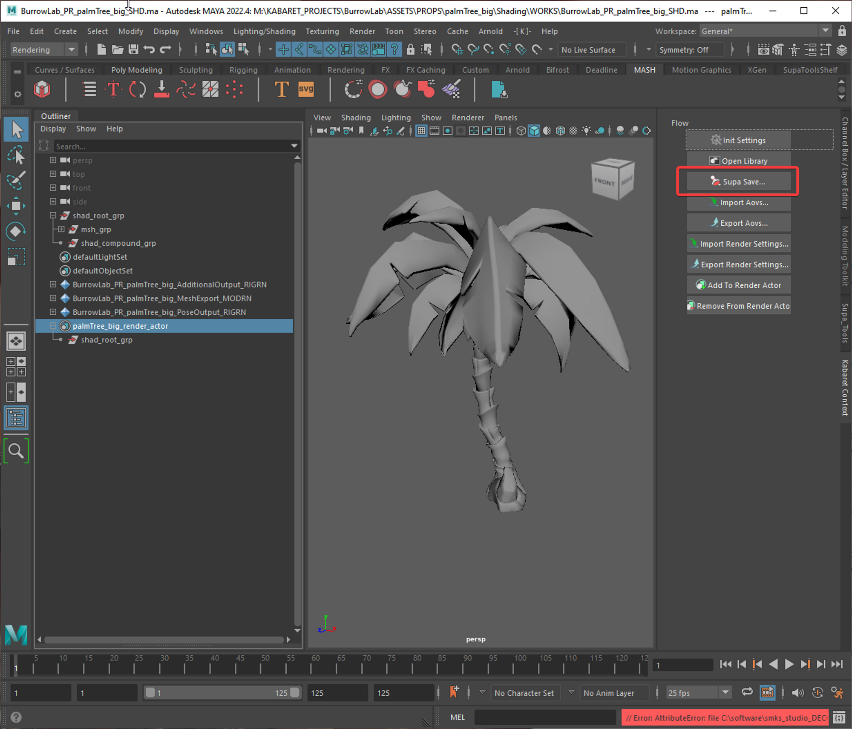Click the Maya M logo in sidebar
852x729 pixels.
[16, 634]
